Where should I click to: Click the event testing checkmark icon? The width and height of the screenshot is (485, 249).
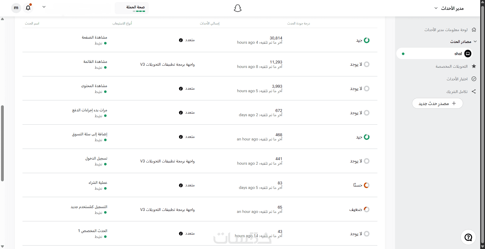[x=474, y=79]
